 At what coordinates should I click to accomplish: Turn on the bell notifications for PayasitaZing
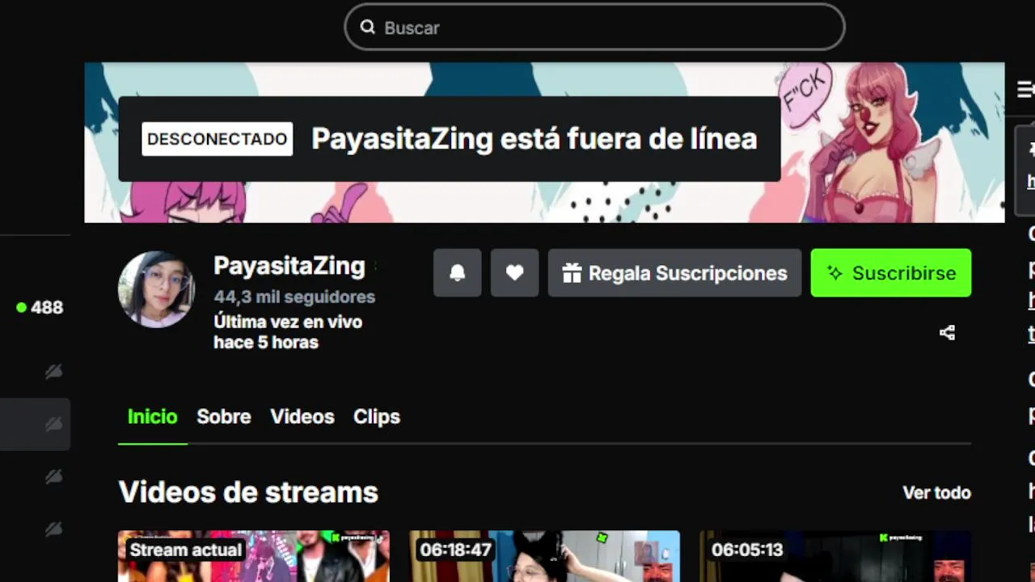coord(458,273)
